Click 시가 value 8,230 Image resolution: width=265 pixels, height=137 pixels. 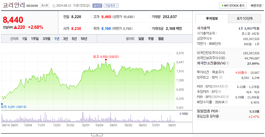pos(76,28)
